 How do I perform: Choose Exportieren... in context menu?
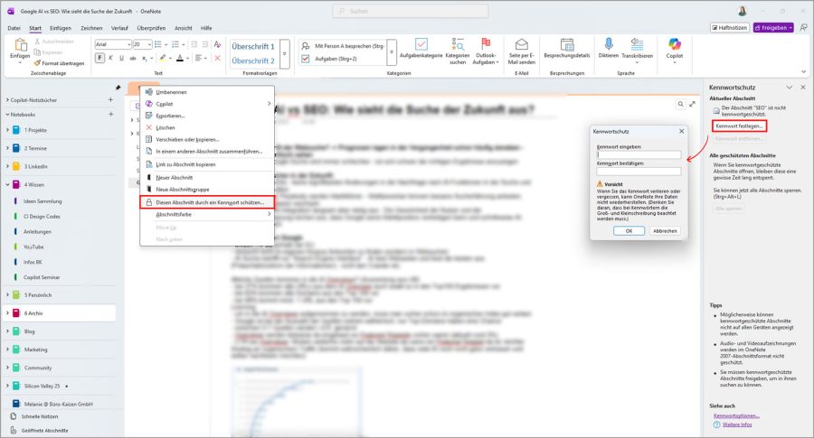(207, 116)
